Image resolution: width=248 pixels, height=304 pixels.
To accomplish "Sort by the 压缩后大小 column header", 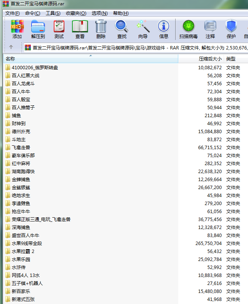I will (201, 59).
